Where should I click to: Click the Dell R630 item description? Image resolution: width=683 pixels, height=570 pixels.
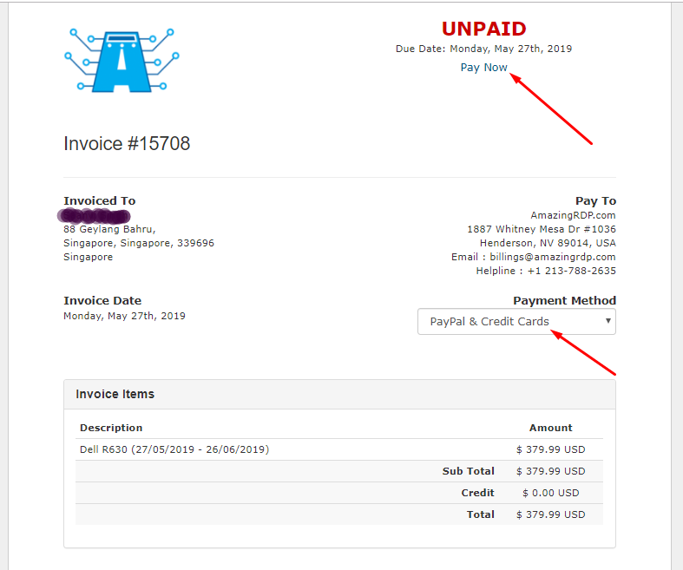[174, 449]
